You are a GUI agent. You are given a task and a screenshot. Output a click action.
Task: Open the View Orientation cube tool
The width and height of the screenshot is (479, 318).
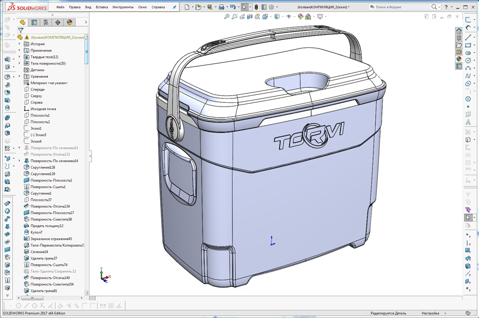[265, 17]
